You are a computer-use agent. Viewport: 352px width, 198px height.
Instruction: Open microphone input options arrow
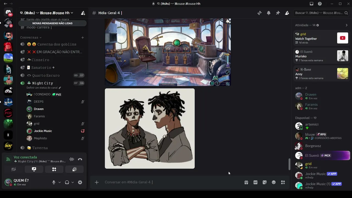point(59,182)
